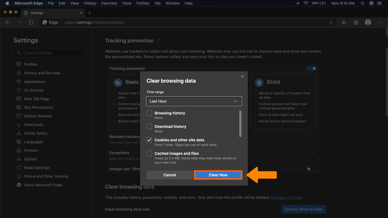Viewport: 388px width, 218px height.
Task: Open the Edit menu
Action: coord(62,3)
